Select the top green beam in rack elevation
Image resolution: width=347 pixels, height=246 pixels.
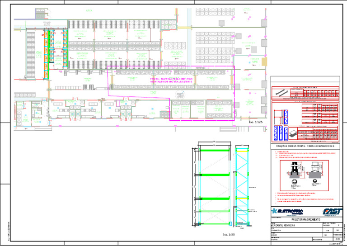[x=215, y=151]
